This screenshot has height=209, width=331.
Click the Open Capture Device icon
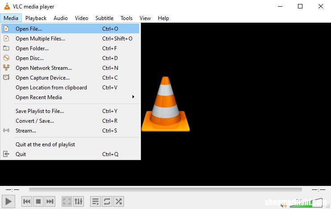click(x=6, y=77)
